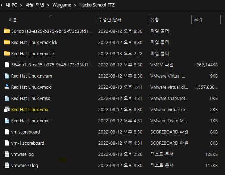Click the vm-1.scoreboard file icon

pyautogui.click(x=7, y=143)
